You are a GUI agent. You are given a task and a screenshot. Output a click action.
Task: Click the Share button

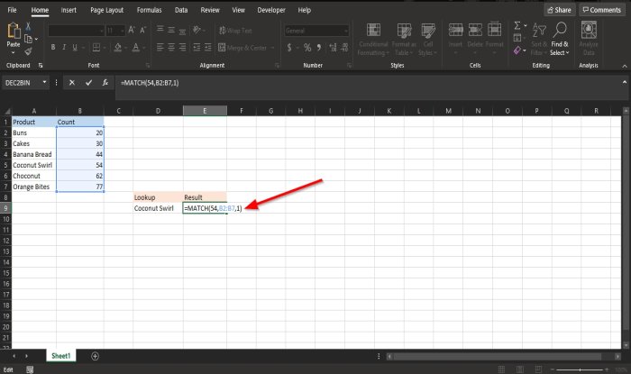tap(560, 10)
